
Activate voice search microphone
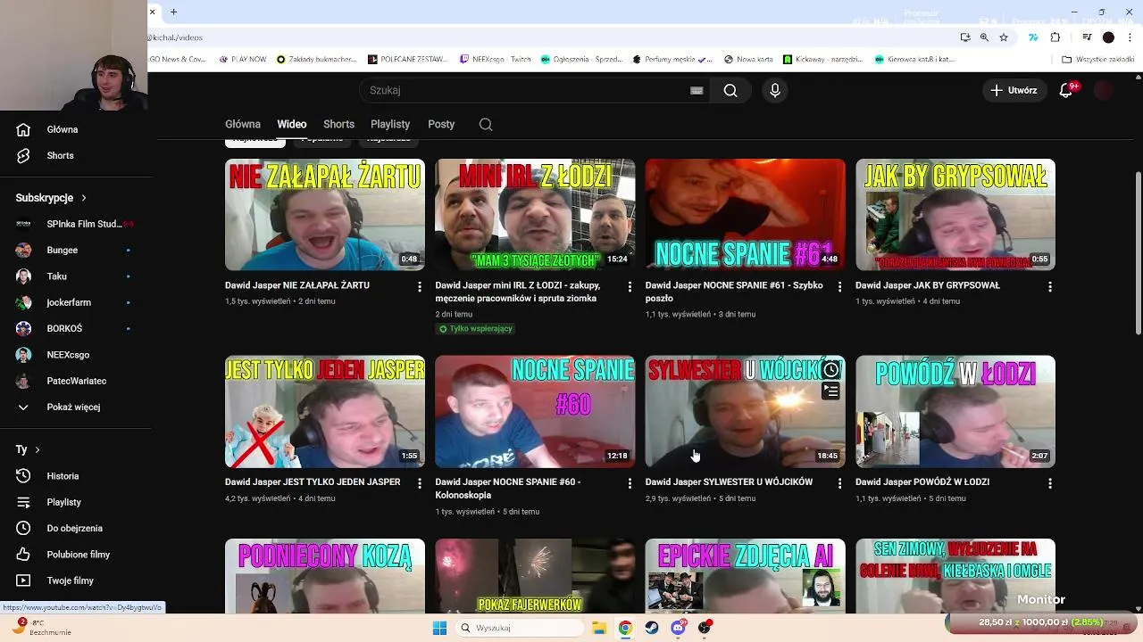coord(775,90)
